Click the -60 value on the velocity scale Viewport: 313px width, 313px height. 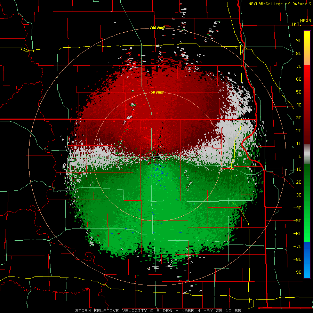tap(297, 234)
